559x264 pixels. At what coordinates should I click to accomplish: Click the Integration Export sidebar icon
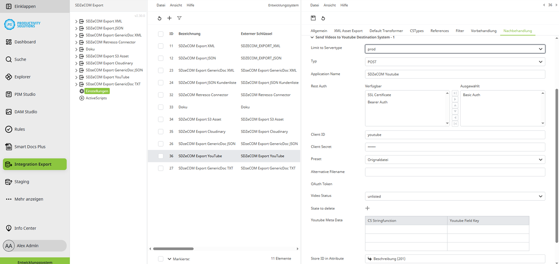(9, 164)
